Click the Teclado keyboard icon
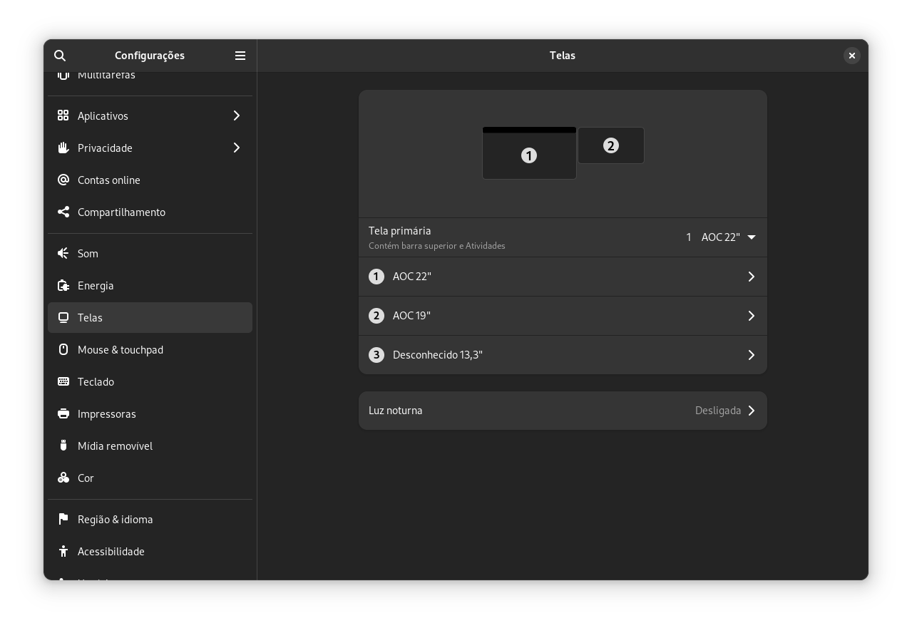The width and height of the screenshot is (912, 628). [63, 381]
